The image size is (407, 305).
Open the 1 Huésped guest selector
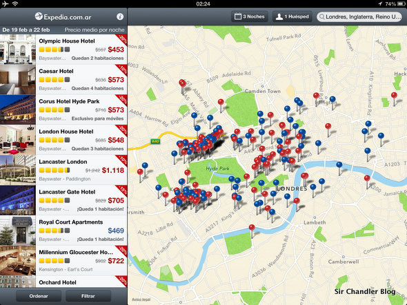coord(292,17)
